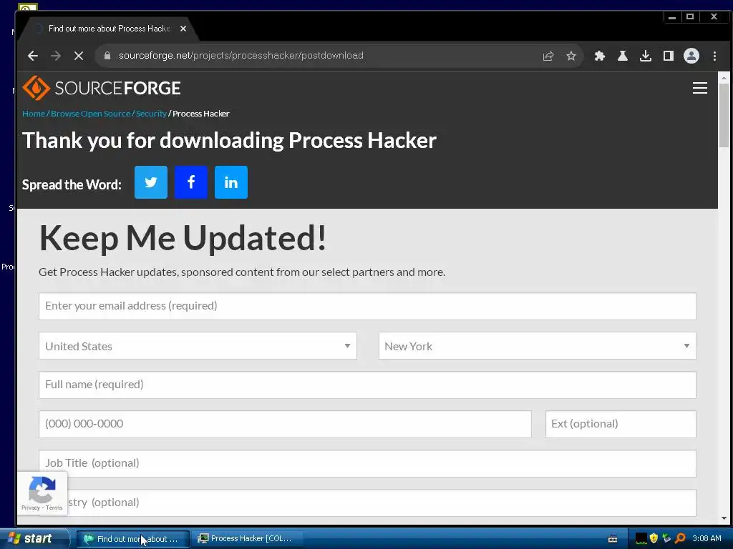The image size is (733, 549).
Task: Click the Ext (optional) field
Action: tap(621, 424)
